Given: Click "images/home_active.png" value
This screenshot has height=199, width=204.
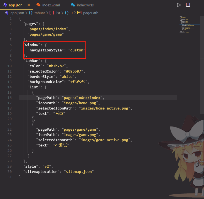Looking at the screenshot, I should point(105,108).
